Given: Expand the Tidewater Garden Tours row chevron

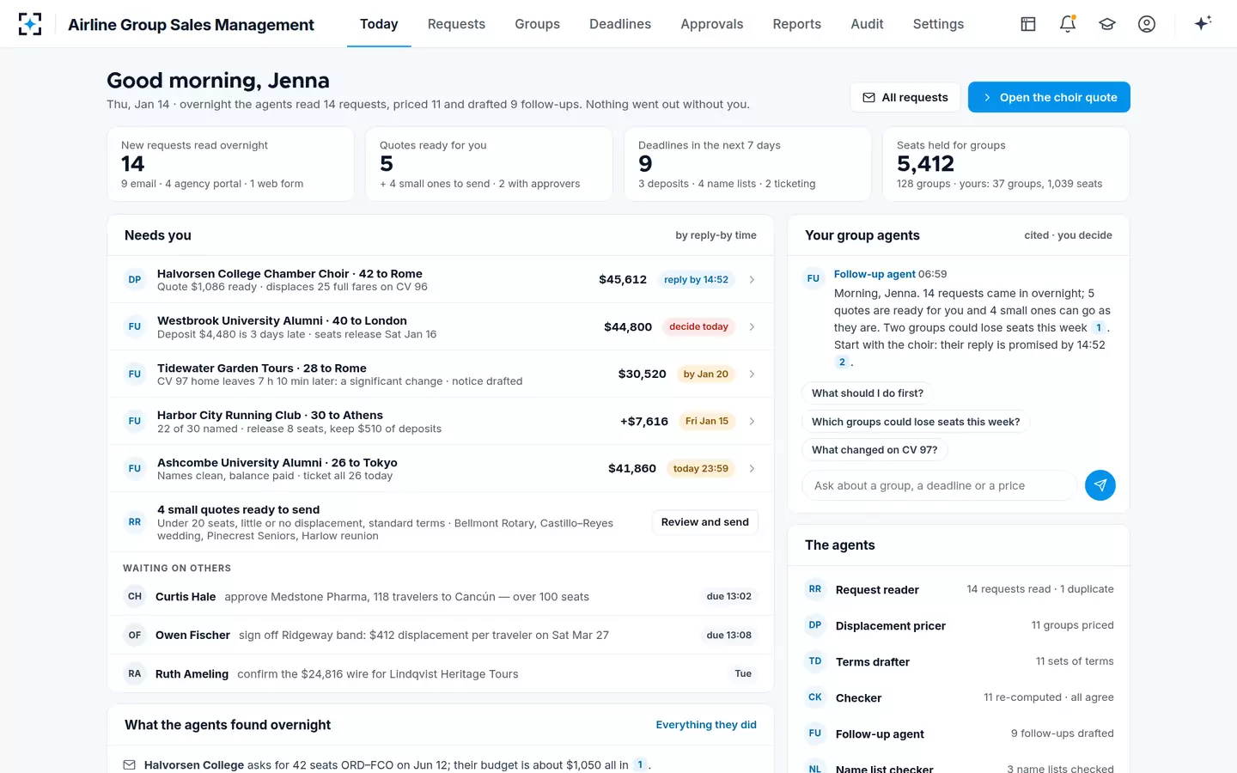Looking at the screenshot, I should pos(752,374).
